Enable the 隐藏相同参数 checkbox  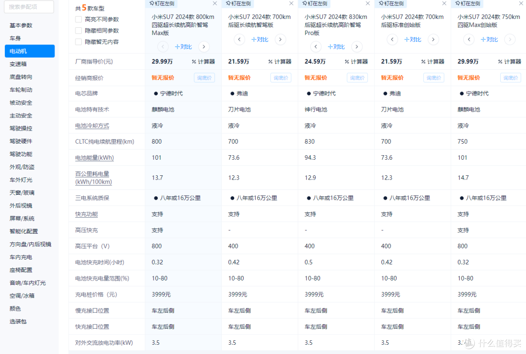coord(78,31)
